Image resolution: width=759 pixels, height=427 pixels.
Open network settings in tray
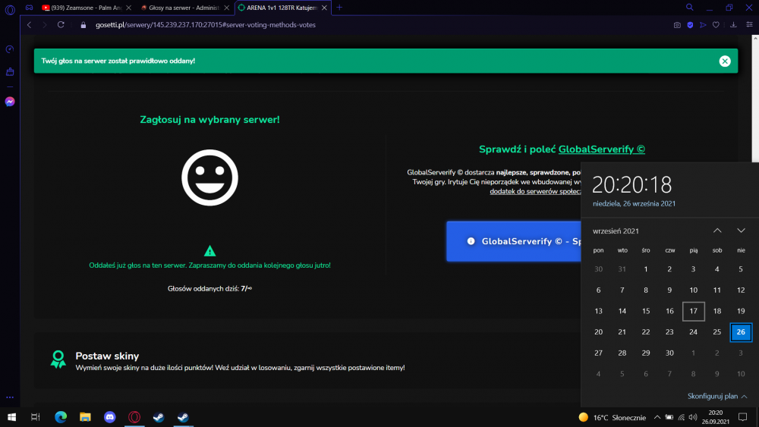coord(681,417)
